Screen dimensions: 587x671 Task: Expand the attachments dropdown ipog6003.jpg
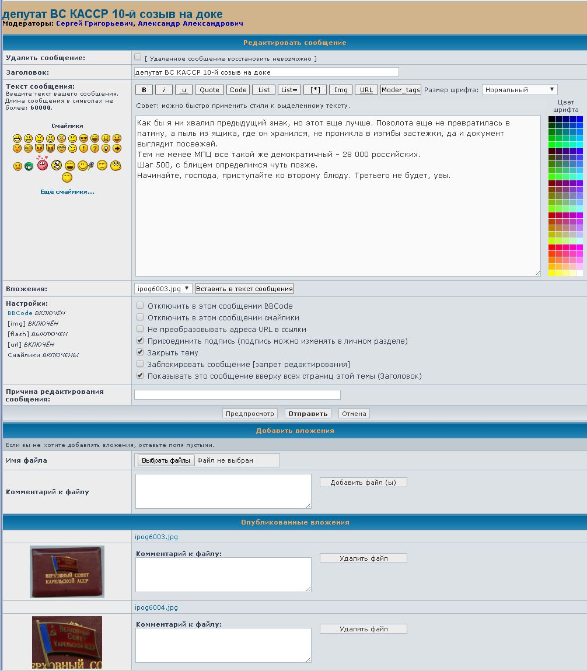pos(163,289)
